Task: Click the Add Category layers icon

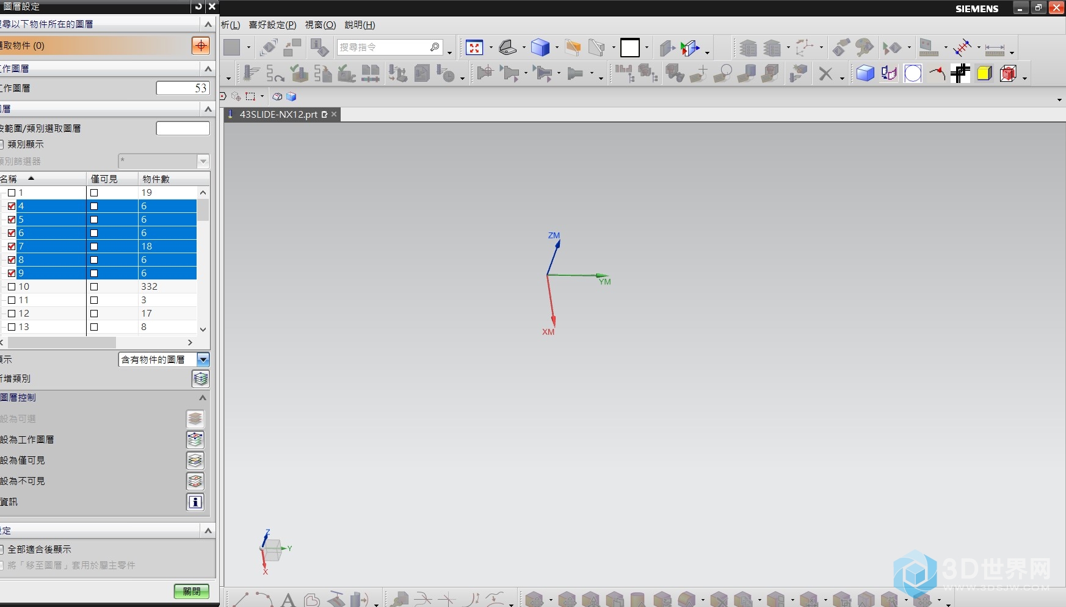Action: [201, 378]
